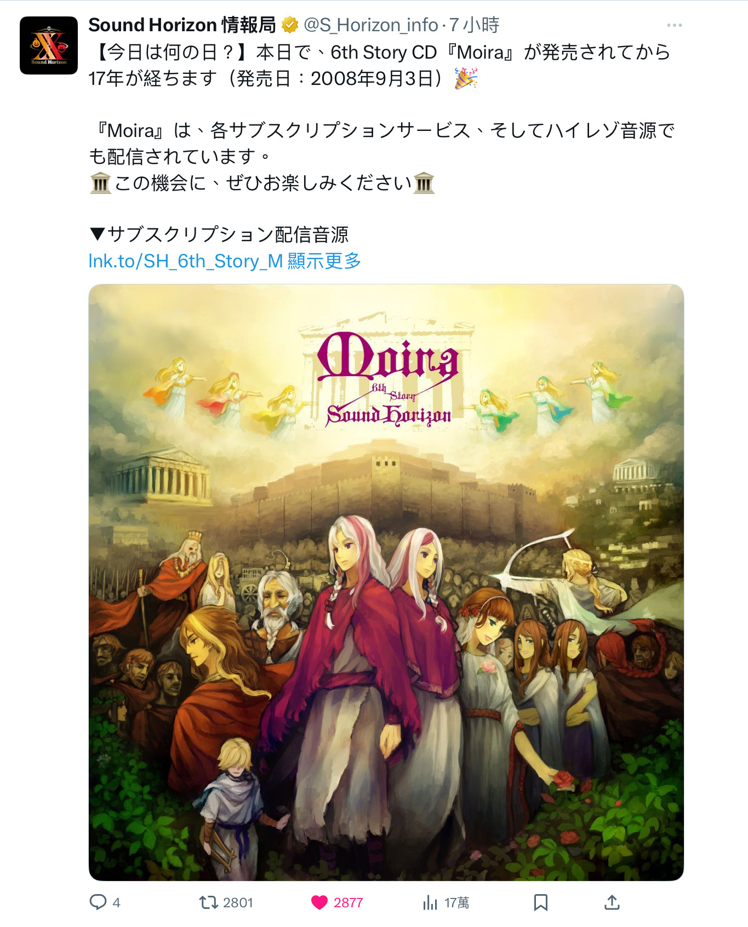
Task: Click the gold verified badge
Action: coord(290,25)
